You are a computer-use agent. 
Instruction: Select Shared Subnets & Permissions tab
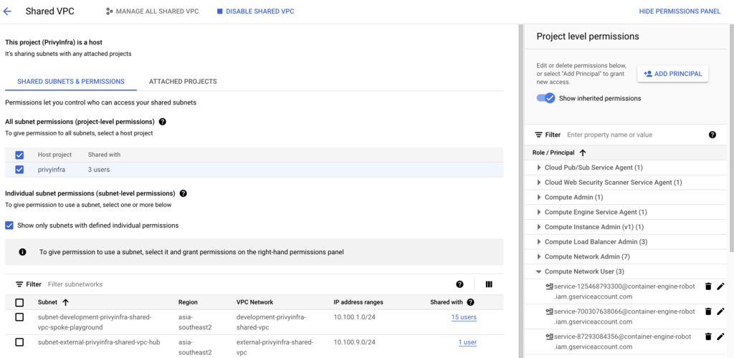(71, 82)
